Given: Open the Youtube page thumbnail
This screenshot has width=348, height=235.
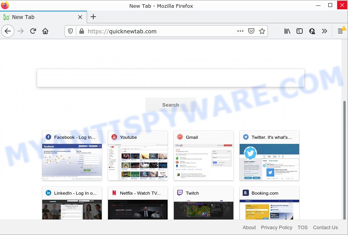Looking at the screenshot, I should coord(137,162).
